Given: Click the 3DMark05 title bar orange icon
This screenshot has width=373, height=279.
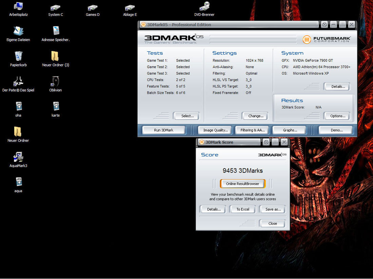Looking at the screenshot, I should coord(143,24).
